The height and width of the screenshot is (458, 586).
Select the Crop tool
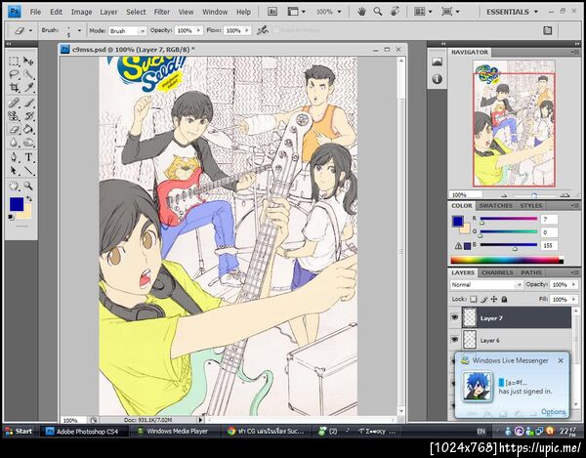(14, 88)
